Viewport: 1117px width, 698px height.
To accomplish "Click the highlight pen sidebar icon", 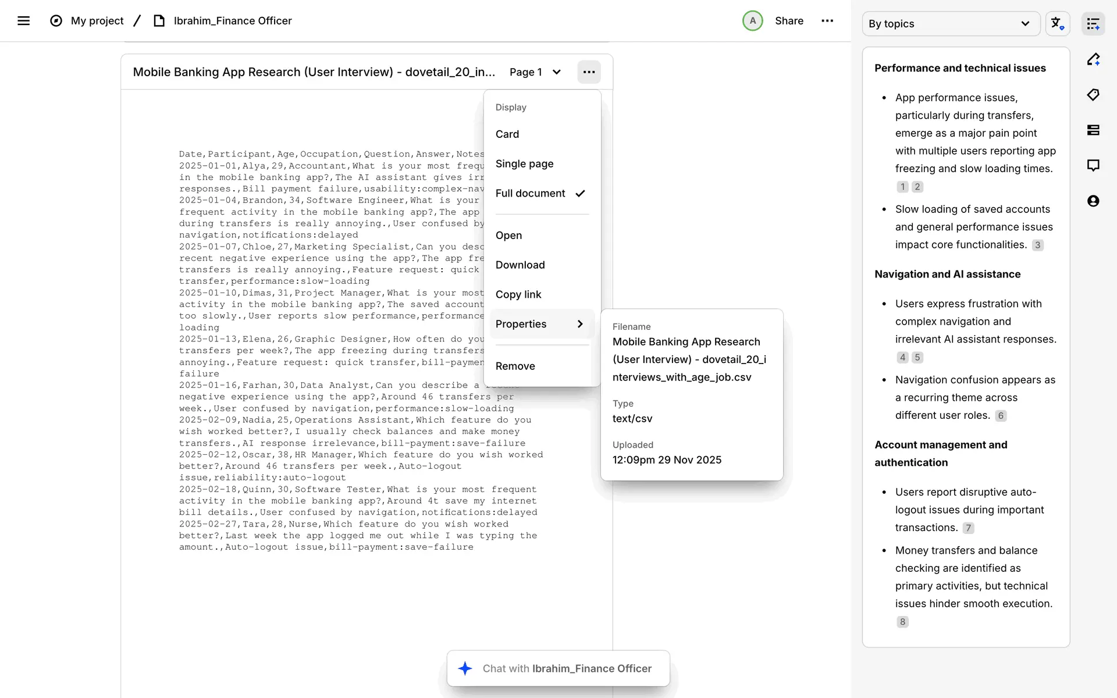I will point(1093,59).
